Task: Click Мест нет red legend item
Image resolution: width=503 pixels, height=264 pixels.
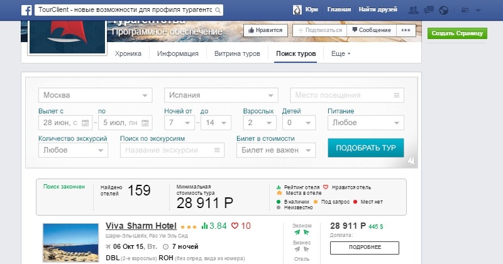Action: (x=368, y=202)
